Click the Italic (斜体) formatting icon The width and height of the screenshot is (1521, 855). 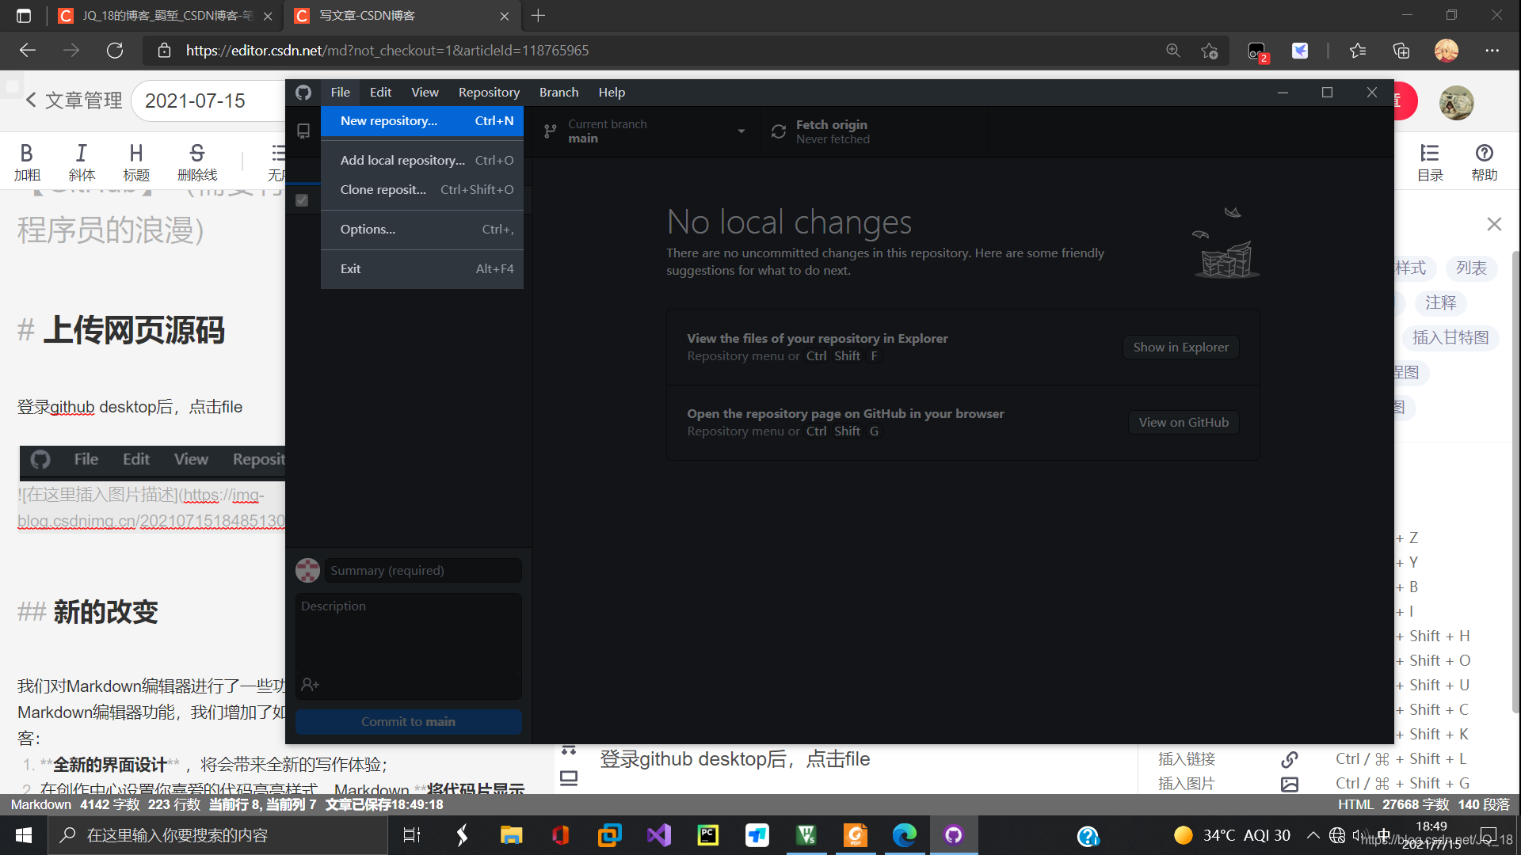click(81, 154)
